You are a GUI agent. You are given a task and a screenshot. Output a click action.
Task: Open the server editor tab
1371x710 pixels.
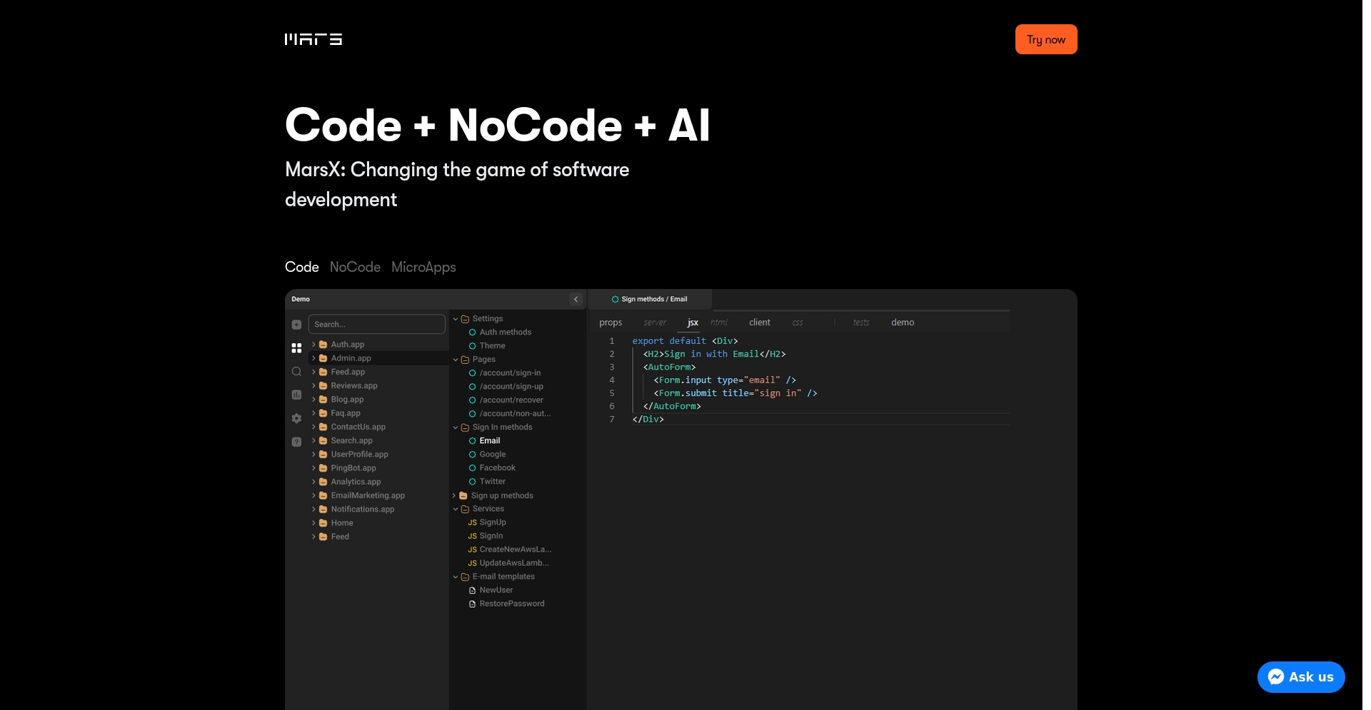pyautogui.click(x=655, y=323)
